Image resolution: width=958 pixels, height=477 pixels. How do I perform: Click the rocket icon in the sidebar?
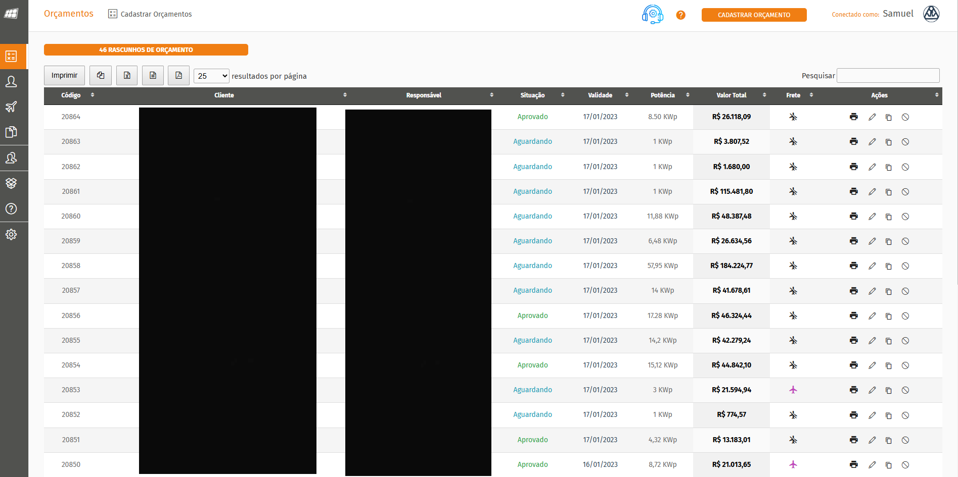click(x=11, y=107)
